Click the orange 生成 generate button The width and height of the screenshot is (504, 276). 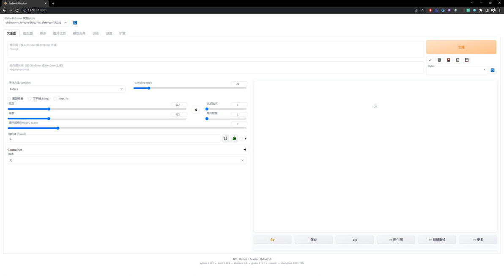(x=461, y=47)
